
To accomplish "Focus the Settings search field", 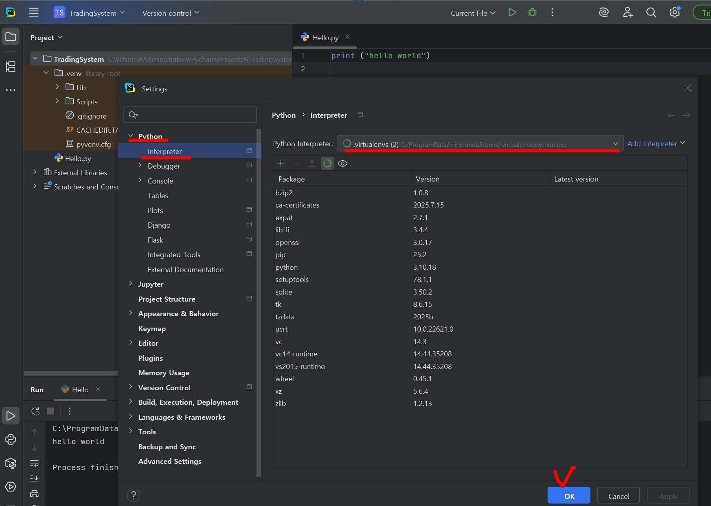I will (190, 115).
